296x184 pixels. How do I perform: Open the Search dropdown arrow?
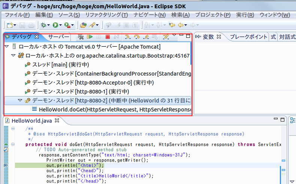pyautogui.click(x=97, y=25)
